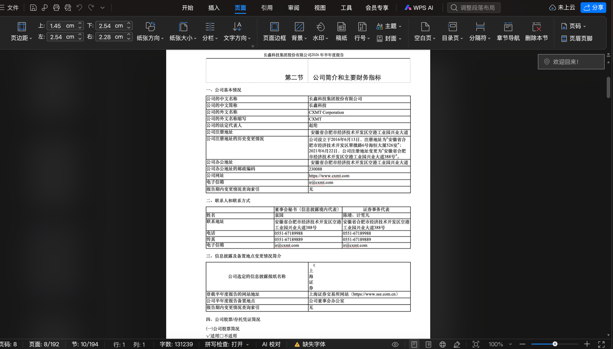Switch to web layout globe icon
The width and height of the screenshot is (613, 349).
click(x=443, y=344)
